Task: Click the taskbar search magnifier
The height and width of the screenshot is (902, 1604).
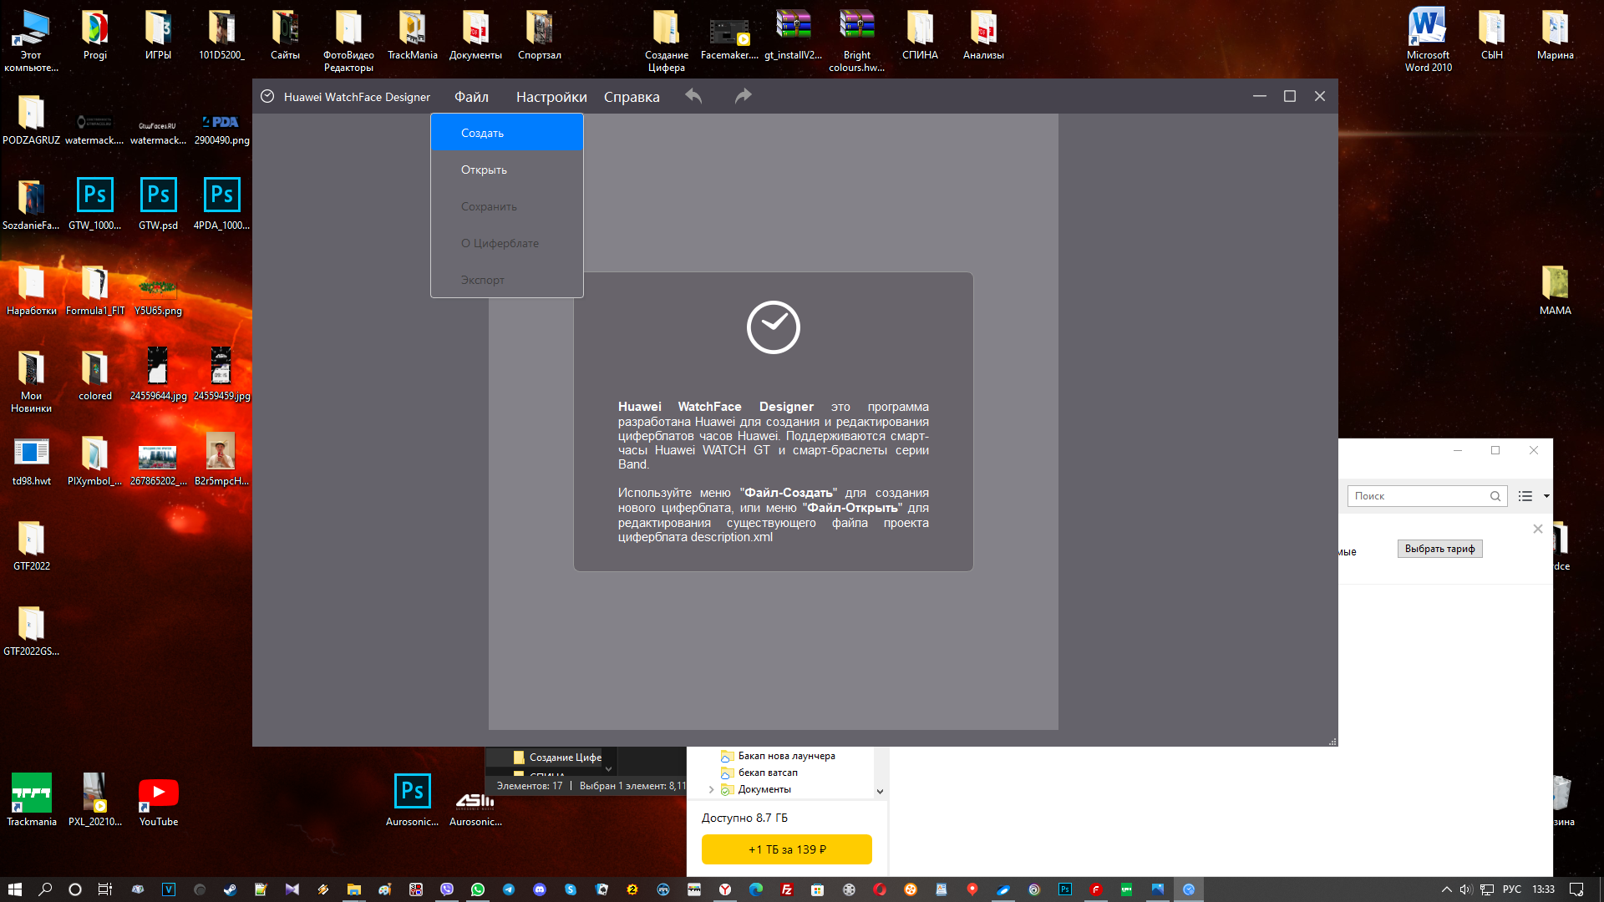Action: tap(45, 889)
